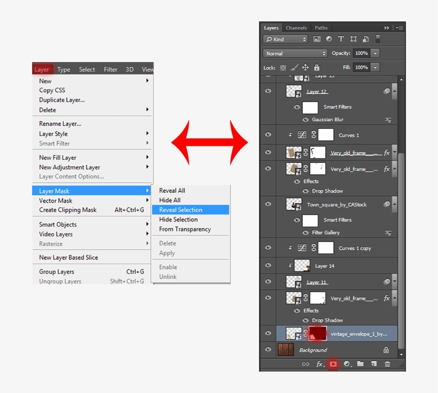This screenshot has height=393, width=438.
Task: Filter layers by smart object icon
Action: 366,39
